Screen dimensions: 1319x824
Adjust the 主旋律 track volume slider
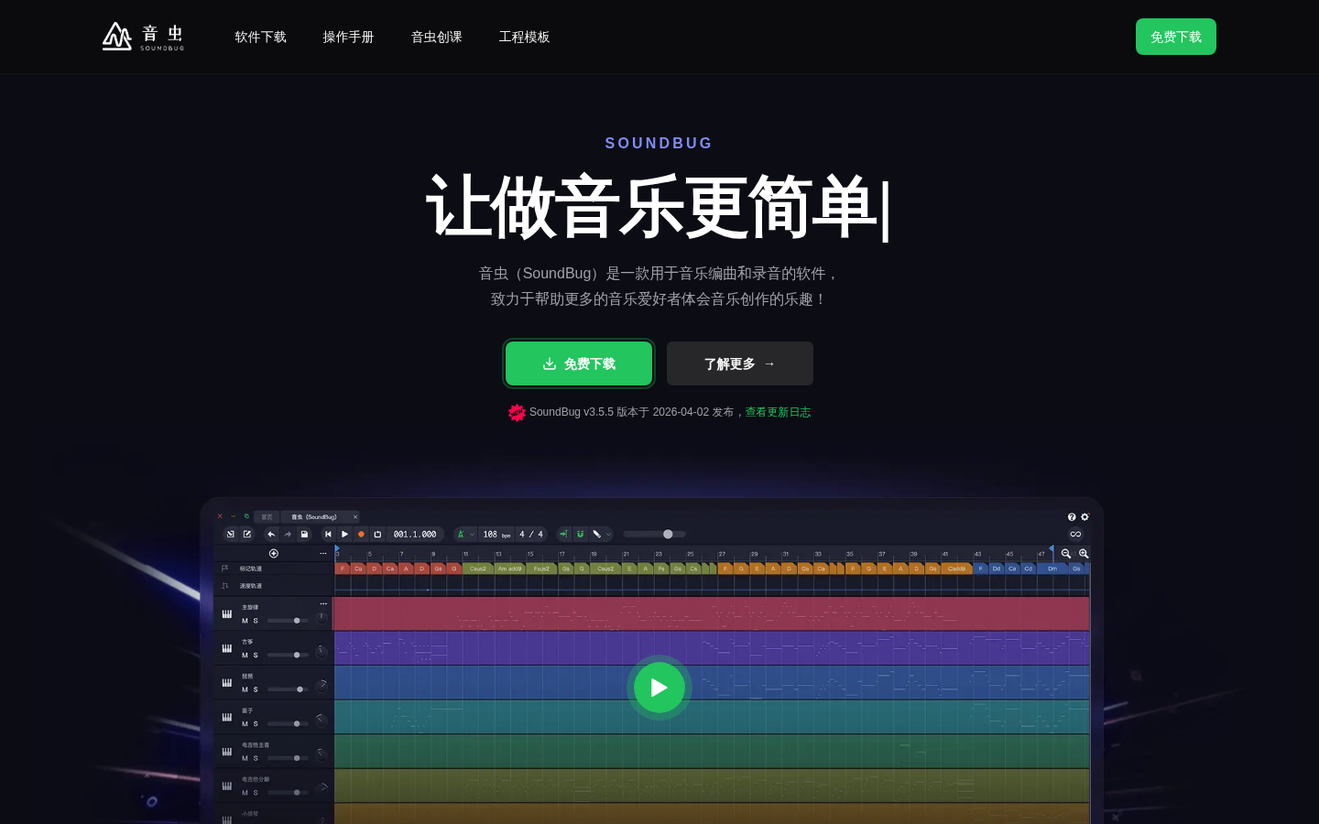[x=287, y=621]
